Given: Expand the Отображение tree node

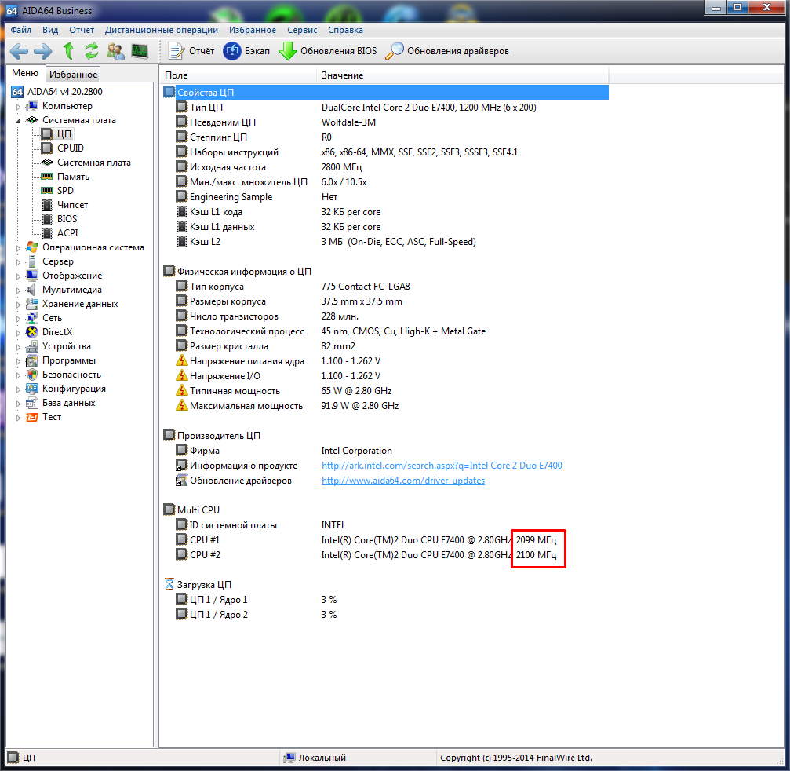Looking at the screenshot, I should click(x=18, y=276).
